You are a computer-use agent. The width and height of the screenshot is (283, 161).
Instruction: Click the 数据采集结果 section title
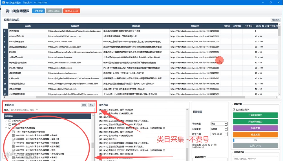tap(12, 20)
